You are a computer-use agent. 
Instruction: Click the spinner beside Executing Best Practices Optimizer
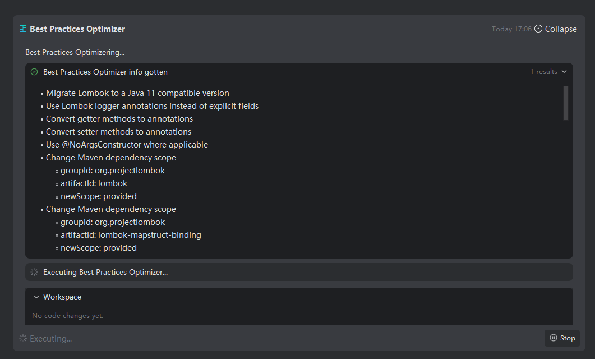tap(34, 272)
